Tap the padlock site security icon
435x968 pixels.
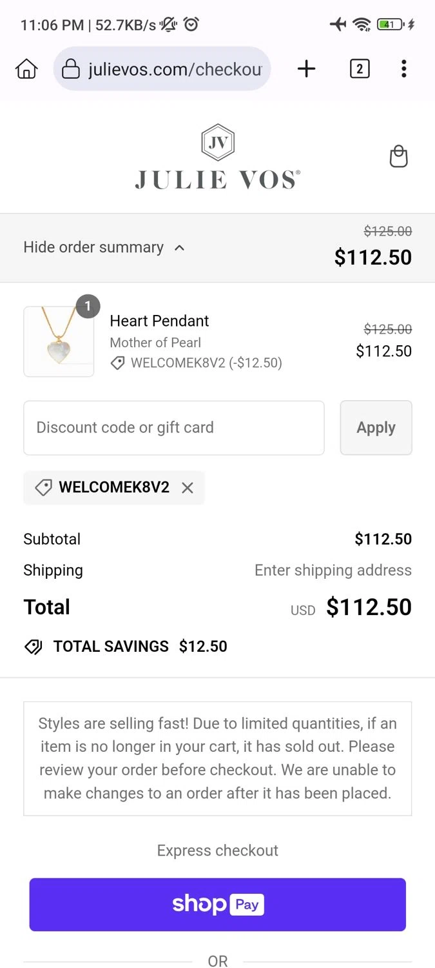tap(70, 68)
